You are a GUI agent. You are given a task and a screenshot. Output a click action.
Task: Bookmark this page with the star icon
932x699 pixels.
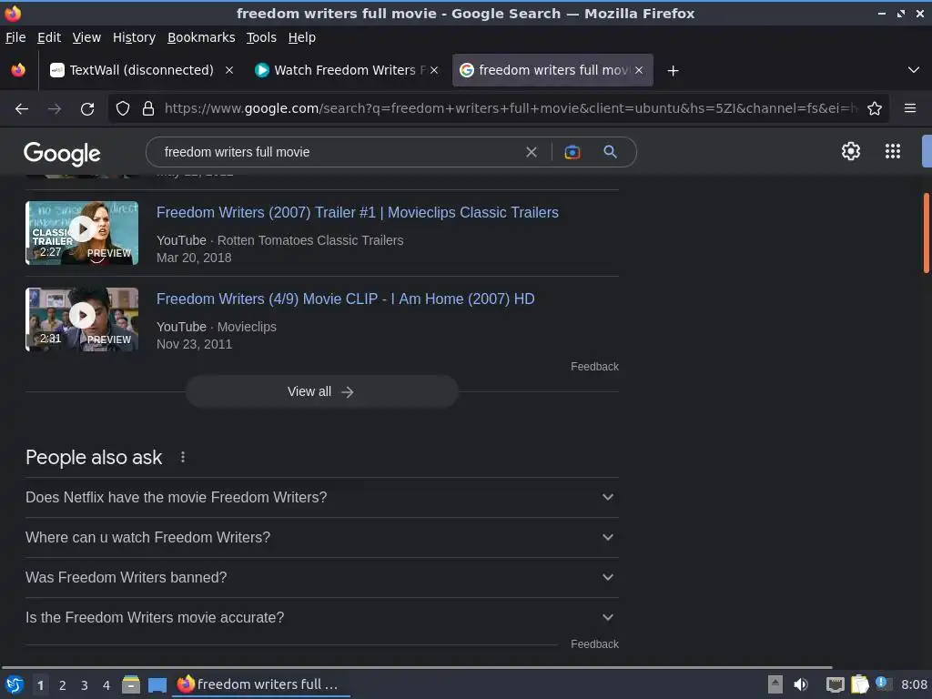coord(875,109)
